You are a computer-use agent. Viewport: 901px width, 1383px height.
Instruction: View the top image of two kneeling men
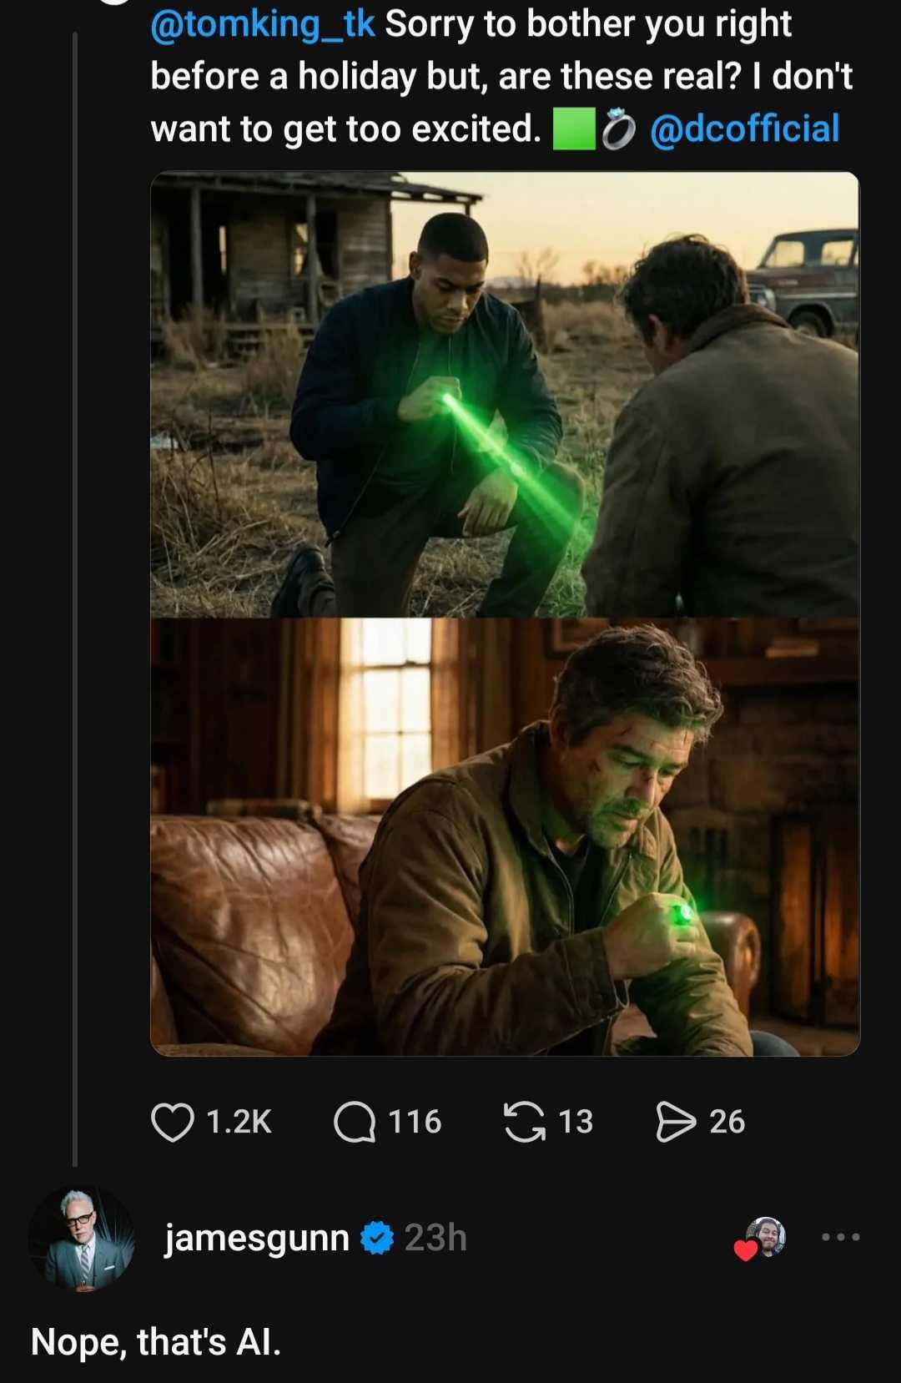click(504, 394)
